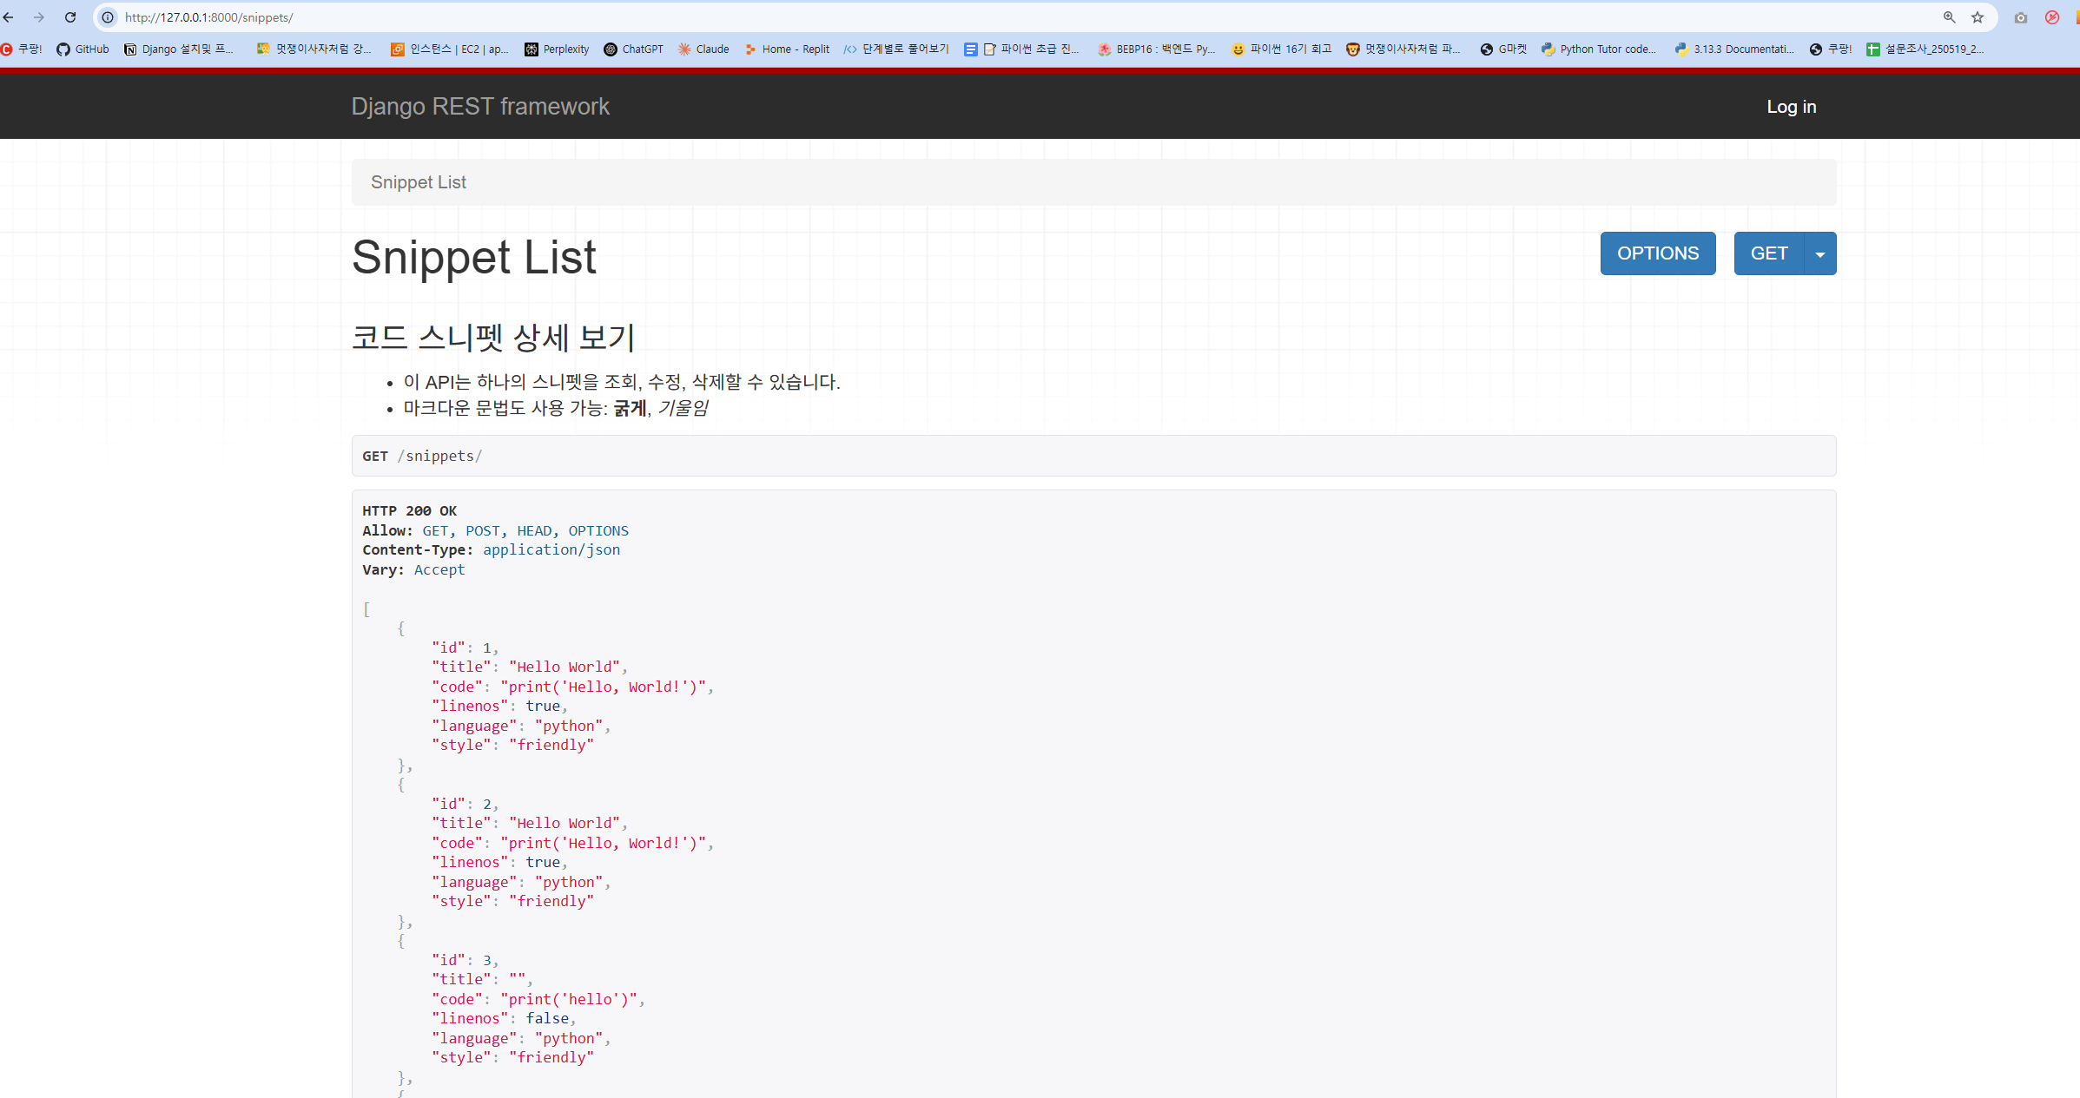Click the bullet about 마크다운 문법

point(556,408)
